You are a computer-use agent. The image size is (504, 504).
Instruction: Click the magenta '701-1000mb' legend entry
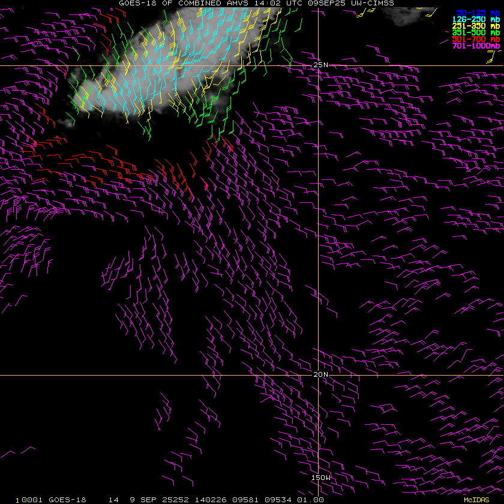coord(476,46)
